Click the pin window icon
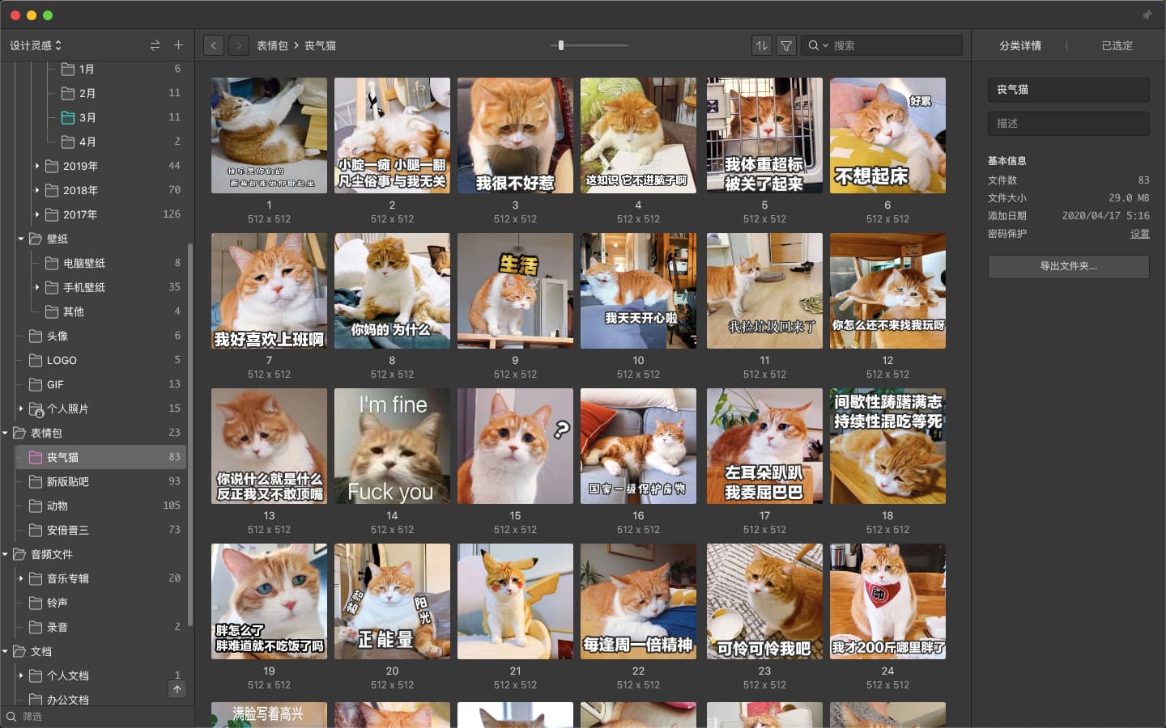Viewport: 1166px width, 728px height. pos(1147,15)
